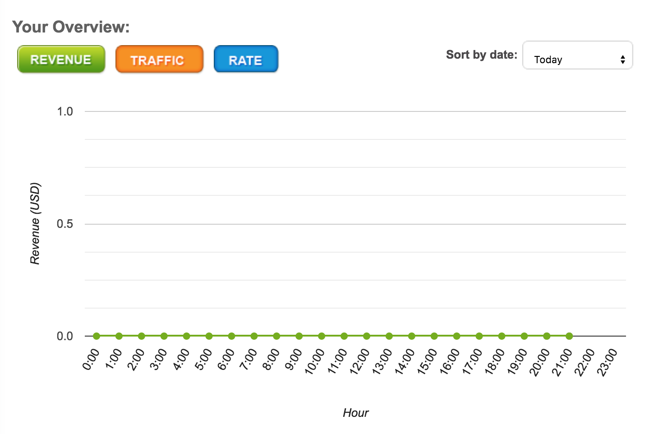663x434 pixels.
Task: Click the Hour axis title
Action: [x=355, y=413]
